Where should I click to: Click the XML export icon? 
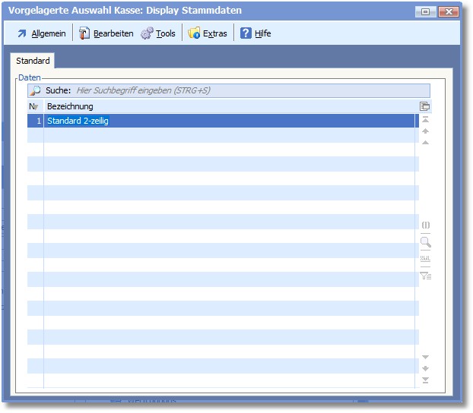(x=425, y=259)
